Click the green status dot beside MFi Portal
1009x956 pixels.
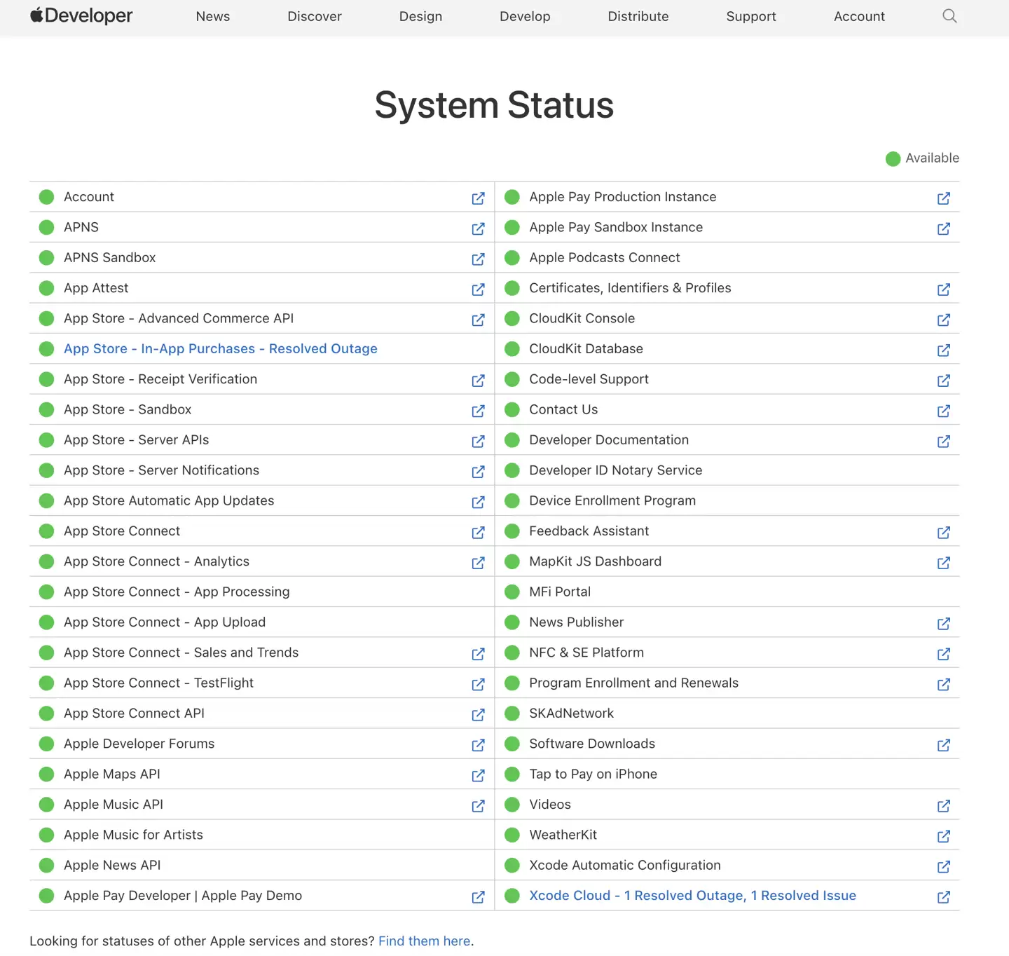(512, 592)
